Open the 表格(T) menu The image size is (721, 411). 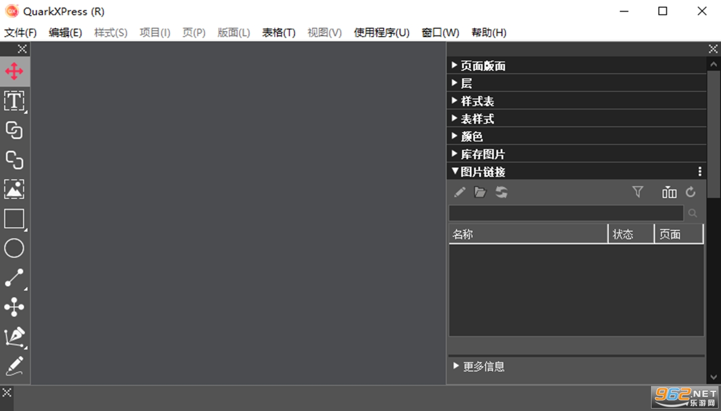(279, 33)
